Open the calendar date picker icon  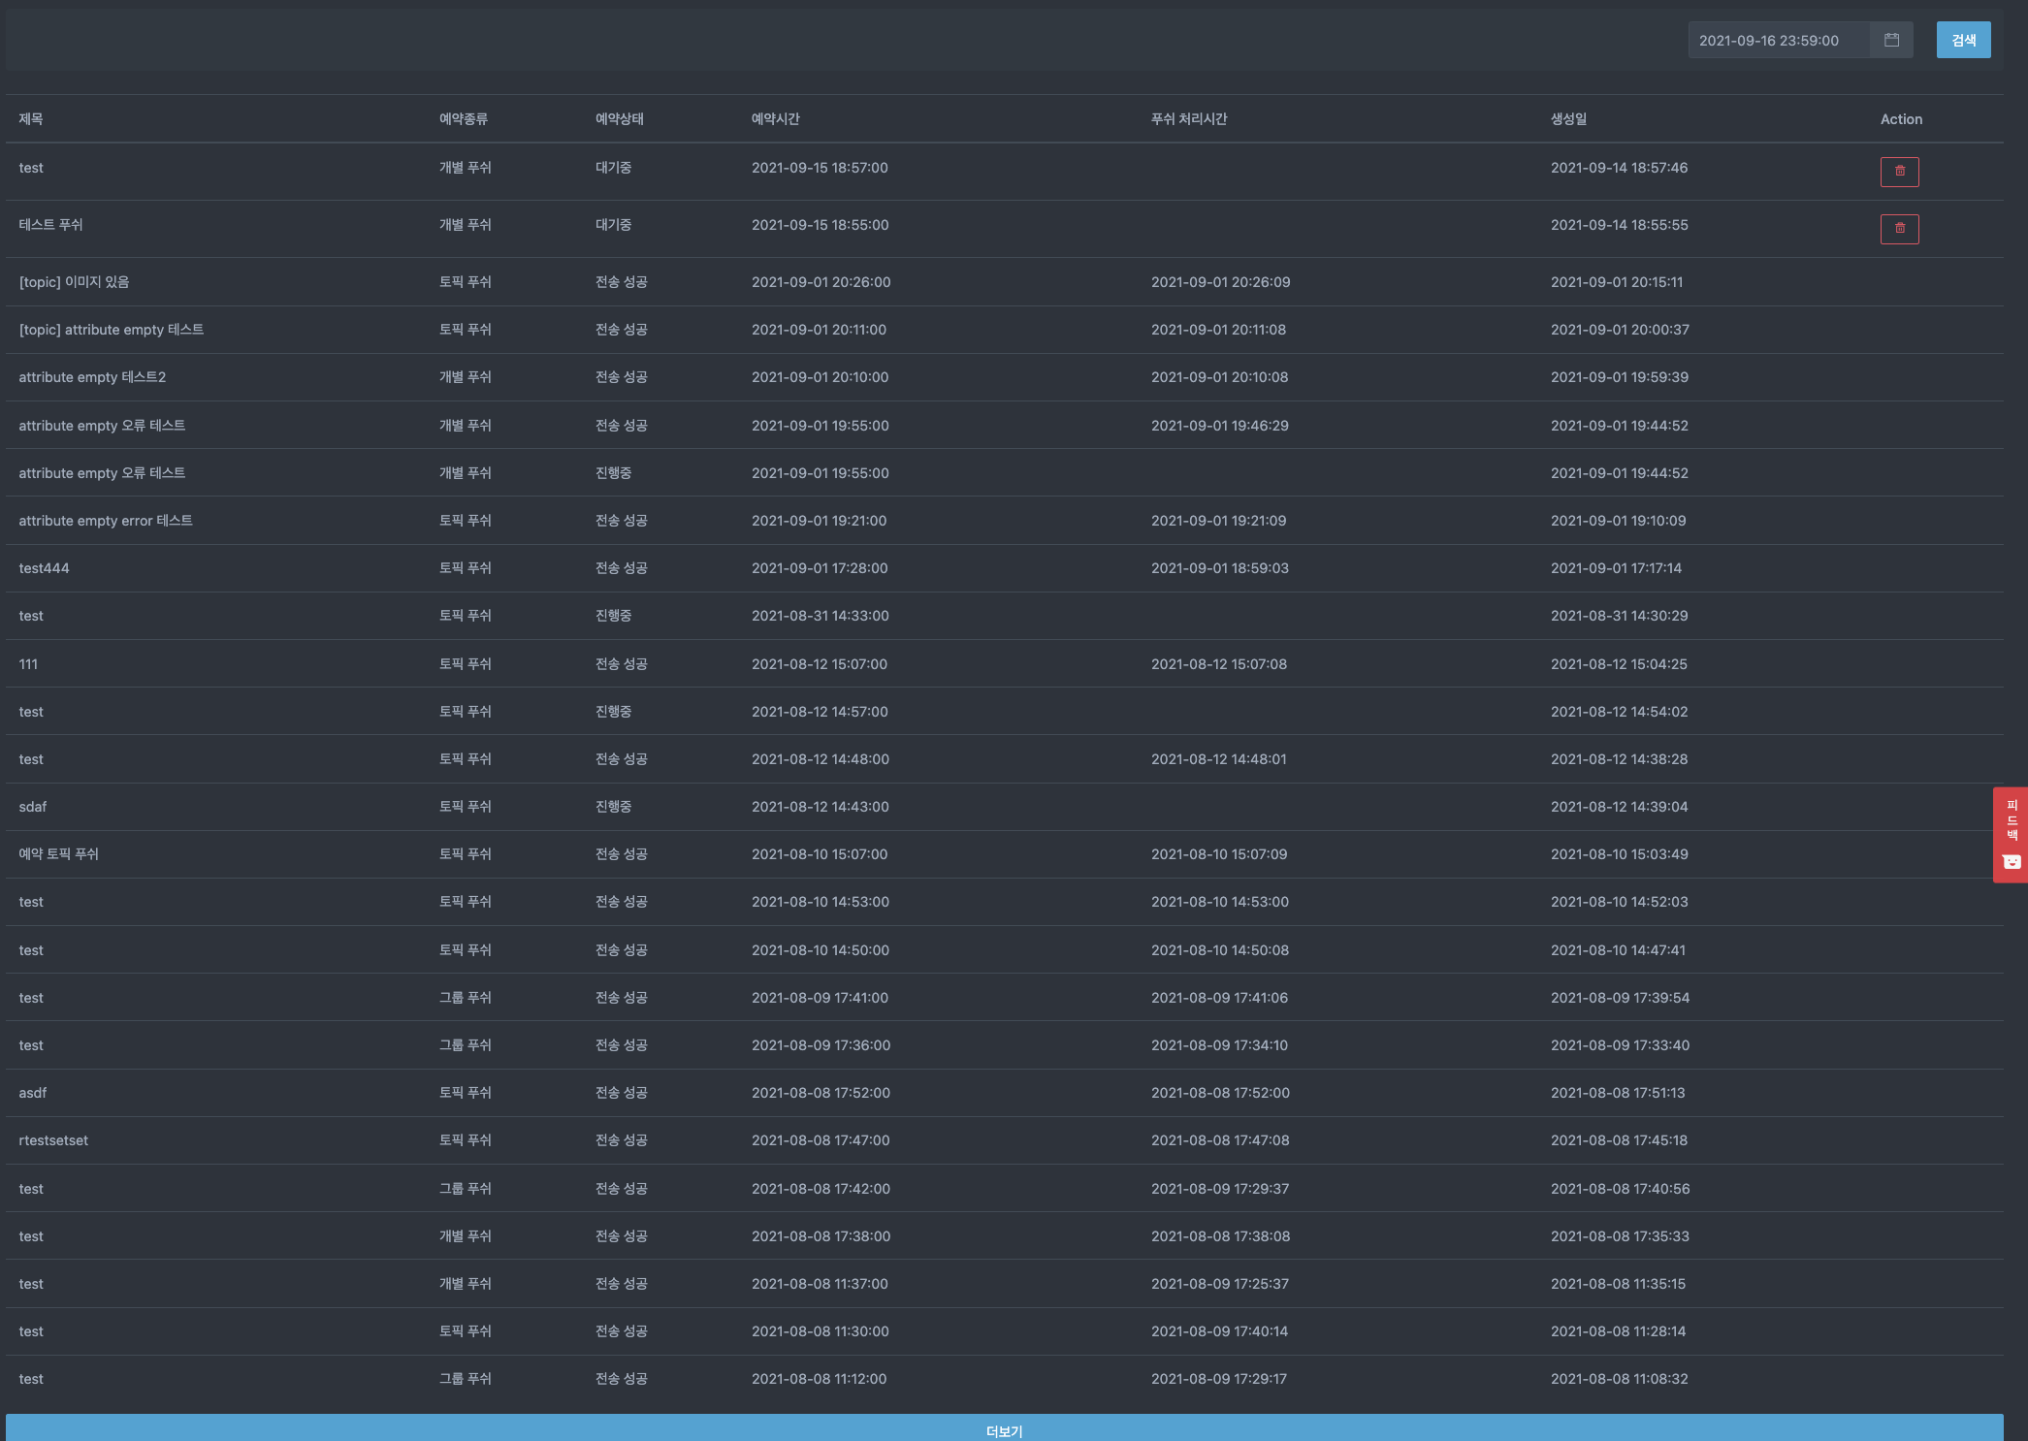1891,40
